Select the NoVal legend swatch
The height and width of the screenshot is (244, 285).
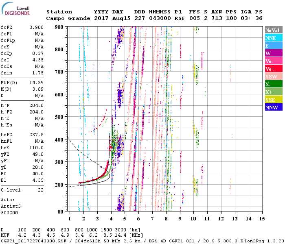tap(273, 30)
